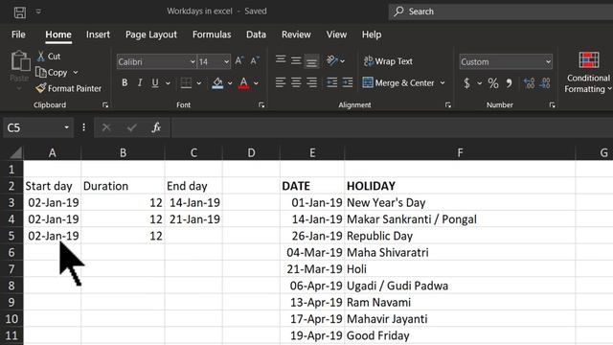Viewport: 613px width, 345px height.
Task: Click Decrease Indent icon
Action: click(332, 82)
